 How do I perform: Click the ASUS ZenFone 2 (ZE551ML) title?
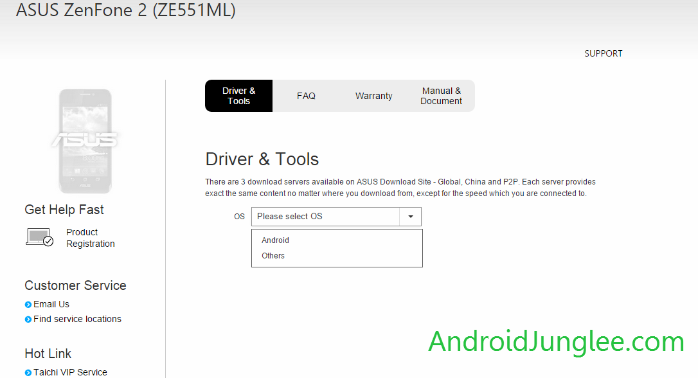click(x=125, y=10)
